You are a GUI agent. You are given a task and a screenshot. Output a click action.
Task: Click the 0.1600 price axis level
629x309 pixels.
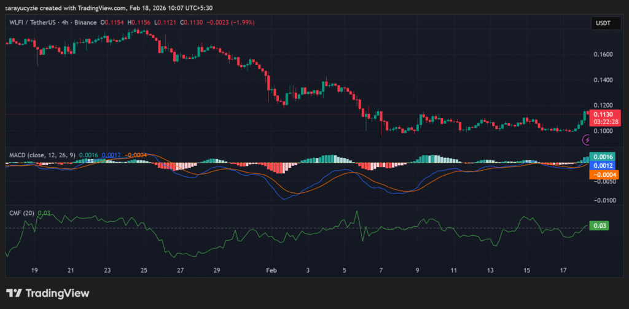coord(603,55)
